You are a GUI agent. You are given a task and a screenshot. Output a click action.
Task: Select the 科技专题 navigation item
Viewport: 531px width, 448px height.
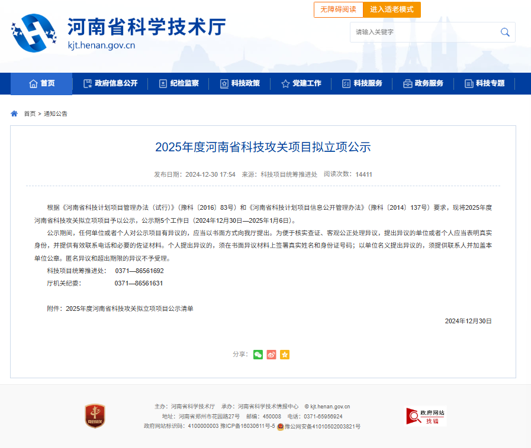485,83
